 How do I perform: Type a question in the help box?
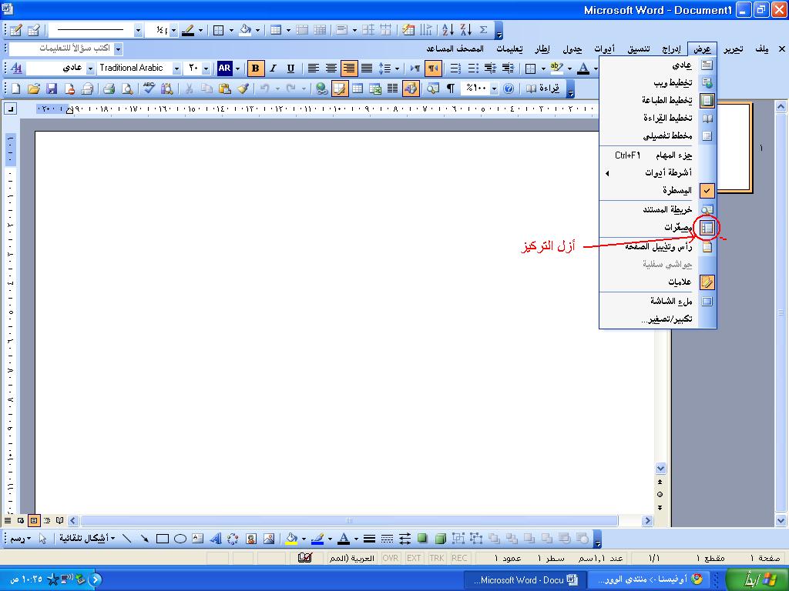click(62, 48)
